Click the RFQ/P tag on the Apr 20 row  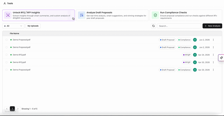point(187,62)
